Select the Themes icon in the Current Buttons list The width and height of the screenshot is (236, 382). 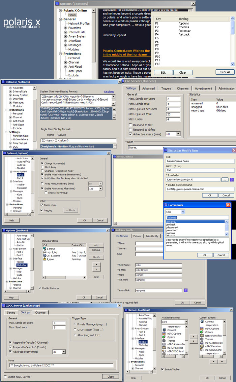click(x=202, y=339)
